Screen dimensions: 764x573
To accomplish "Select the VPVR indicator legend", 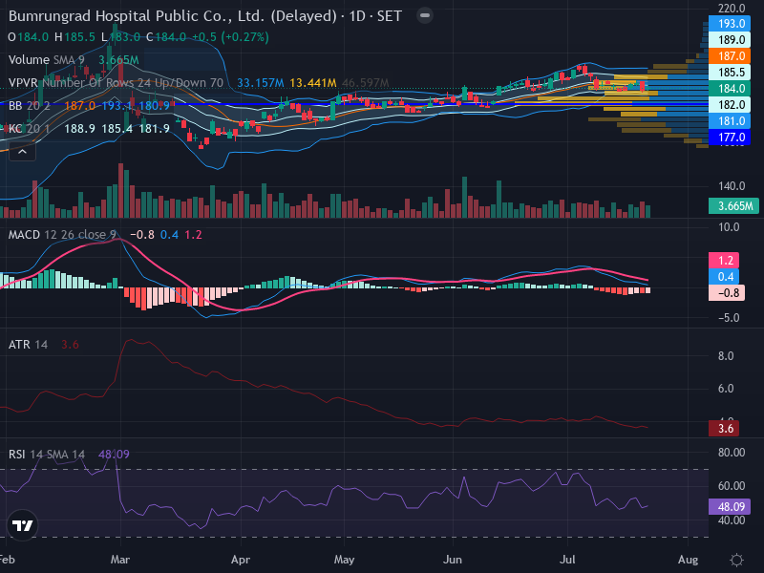I will tap(116, 83).
